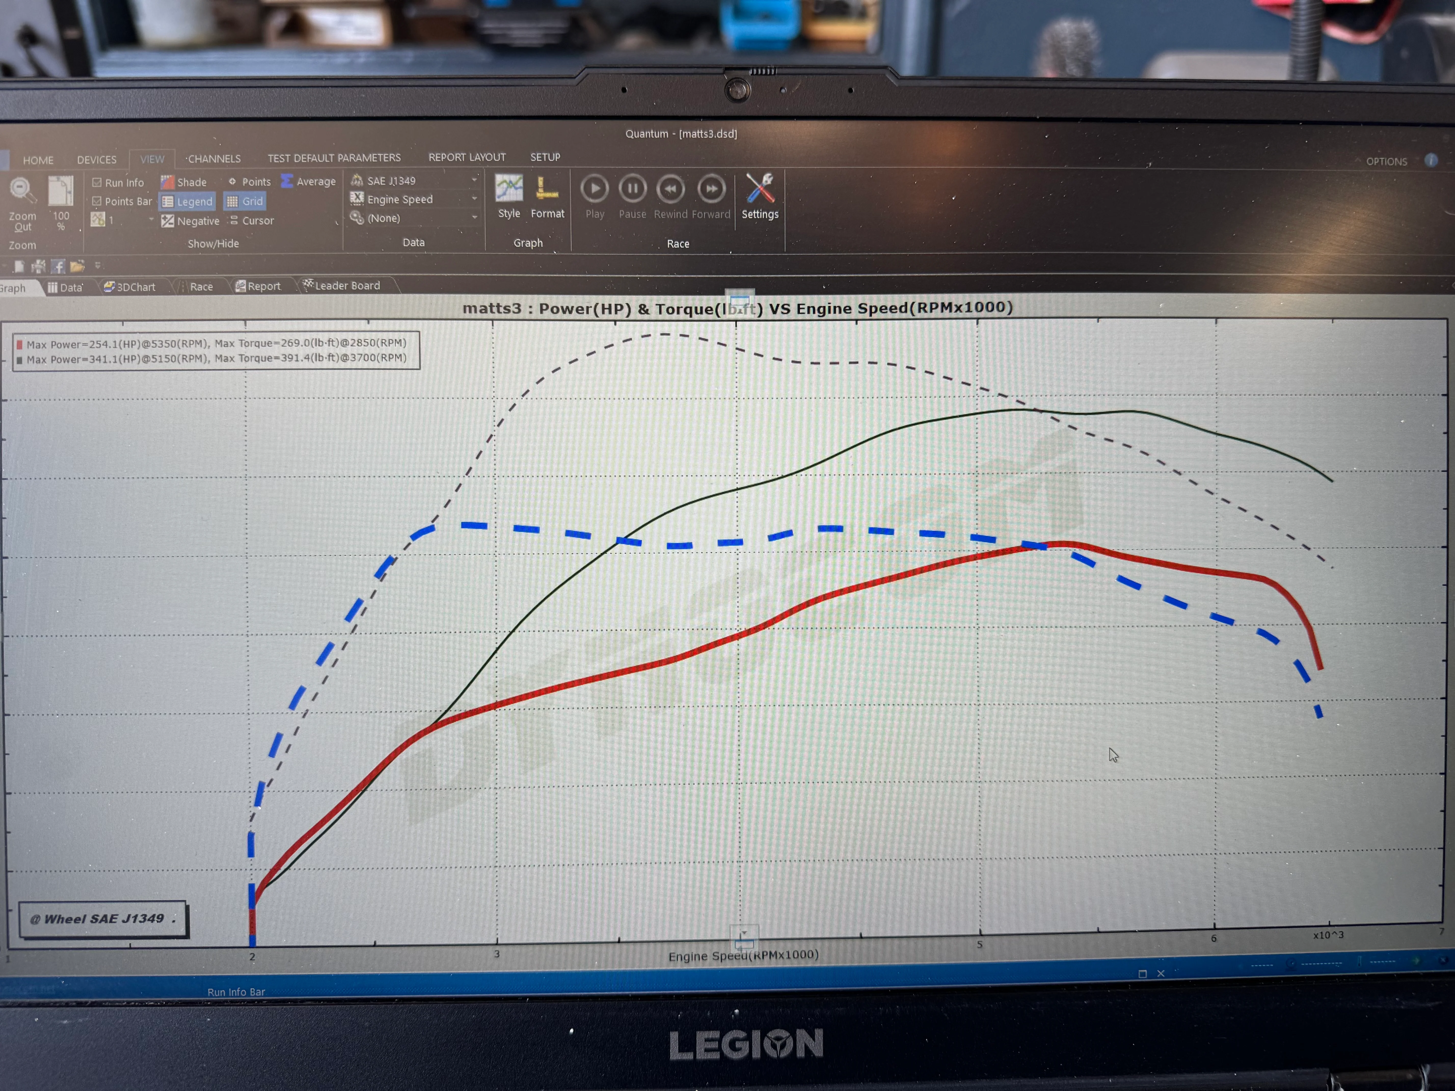The height and width of the screenshot is (1091, 1455).
Task: Toggle the Grid display off
Action: pos(245,201)
